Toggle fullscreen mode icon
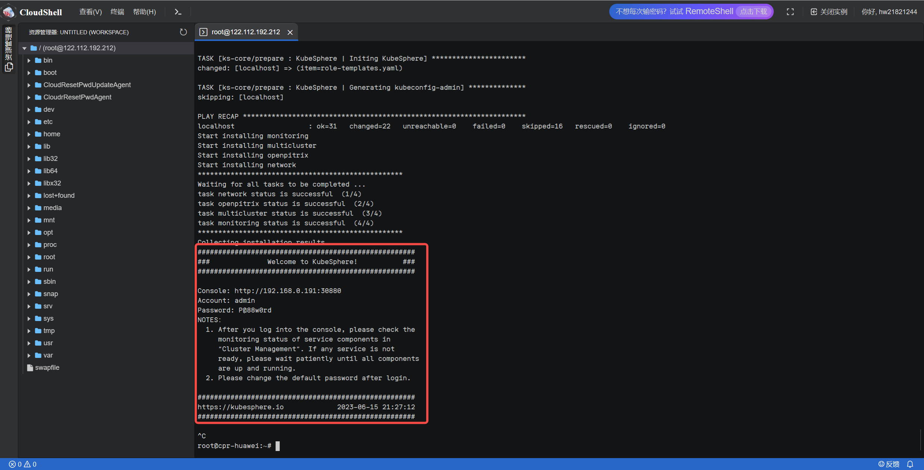 790,12
